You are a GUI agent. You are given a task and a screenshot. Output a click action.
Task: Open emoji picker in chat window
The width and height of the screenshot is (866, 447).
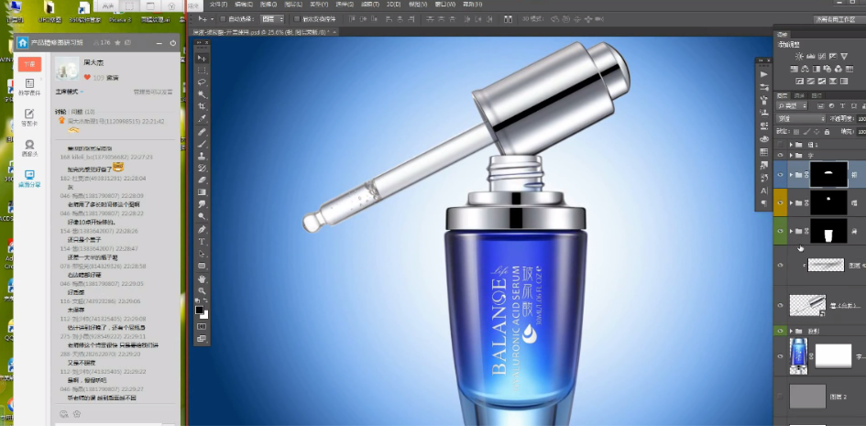pos(63,414)
